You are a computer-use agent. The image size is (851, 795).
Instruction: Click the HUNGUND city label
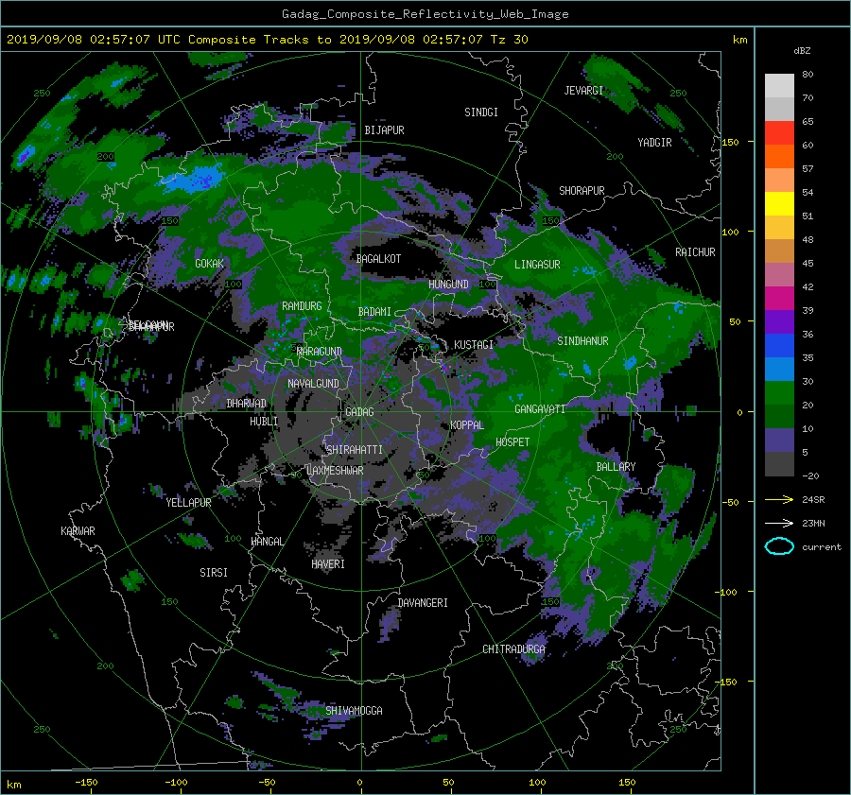point(448,285)
